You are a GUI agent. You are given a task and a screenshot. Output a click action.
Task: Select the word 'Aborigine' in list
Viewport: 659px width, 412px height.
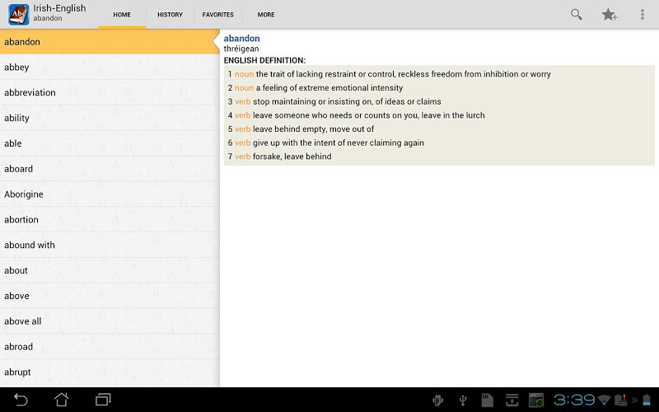point(110,194)
